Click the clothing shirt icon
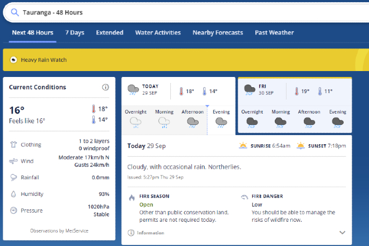 click(x=13, y=144)
